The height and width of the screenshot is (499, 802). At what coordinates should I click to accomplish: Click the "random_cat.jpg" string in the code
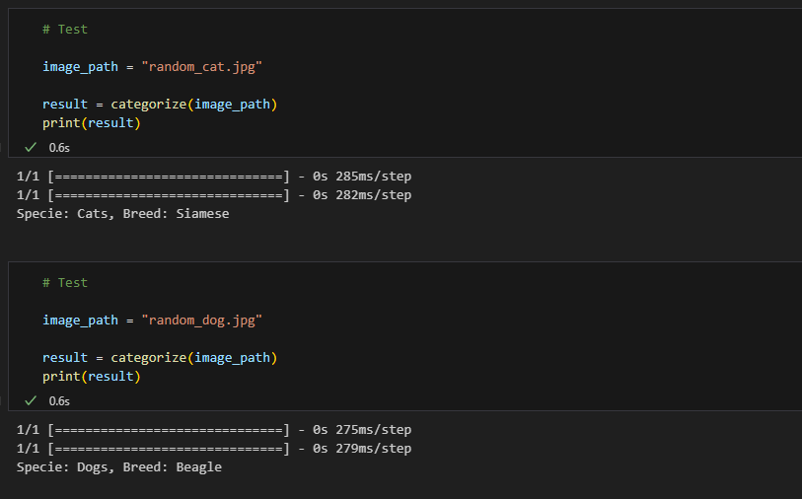pos(202,67)
